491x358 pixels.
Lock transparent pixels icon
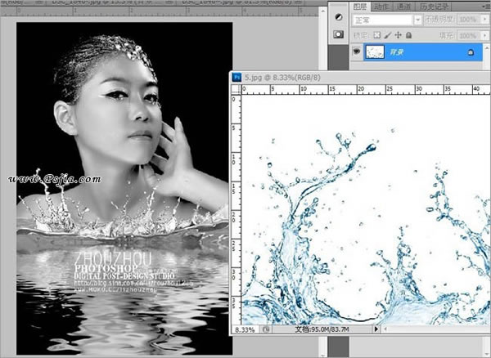pyautogui.click(x=377, y=35)
